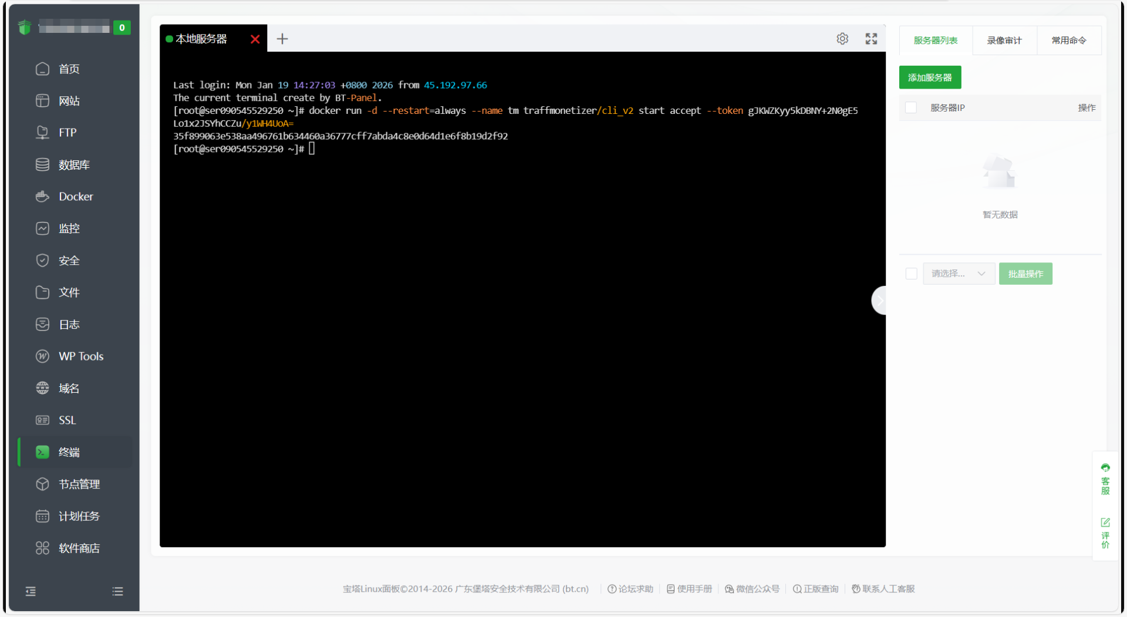Open terminal settings gear icon
Viewport: 1127px width, 617px height.
click(842, 39)
